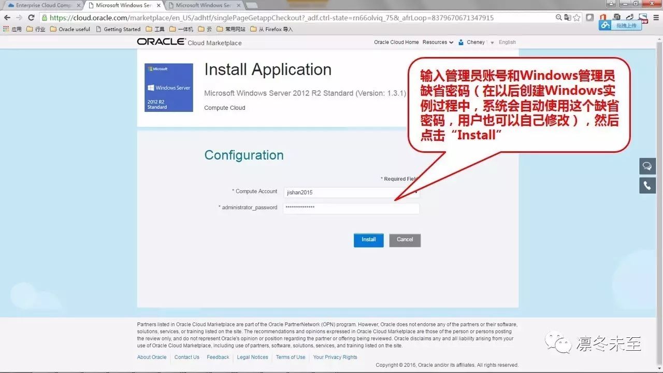Click the Cancel button
Viewport: 663px width, 373px height.
(x=405, y=240)
